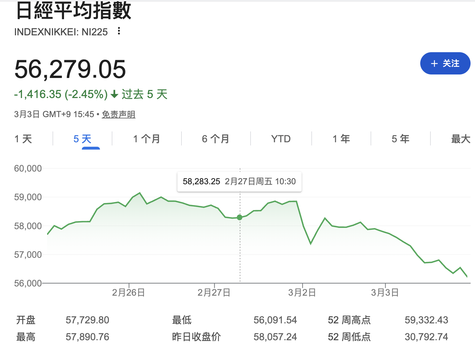Open the three-dot more options menu
The image size is (475, 352).
coord(119,31)
